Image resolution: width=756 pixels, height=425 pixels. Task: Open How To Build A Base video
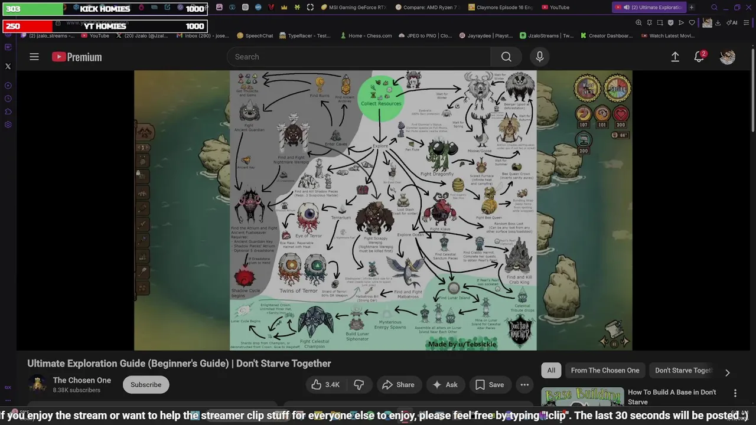pos(672,397)
